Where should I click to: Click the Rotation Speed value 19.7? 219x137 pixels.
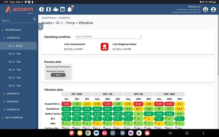[58, 75]
